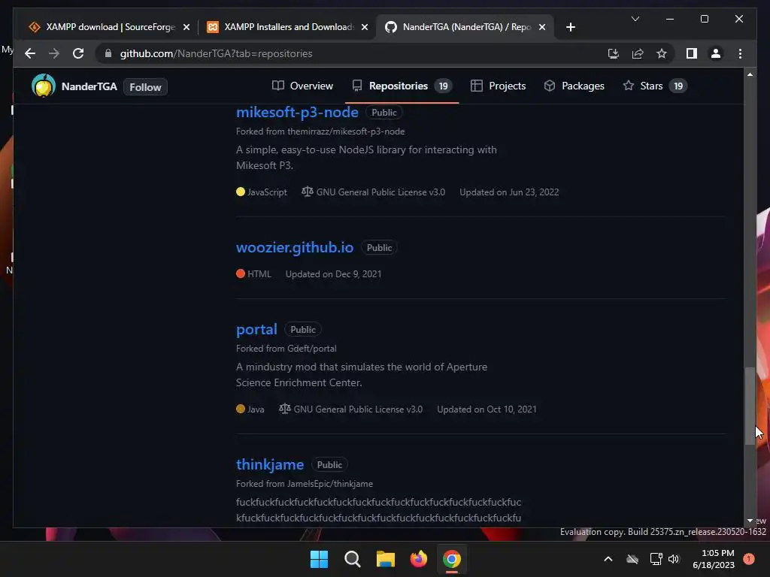
Task: Click the scrollbar down arrow
Action: [750, 521]
